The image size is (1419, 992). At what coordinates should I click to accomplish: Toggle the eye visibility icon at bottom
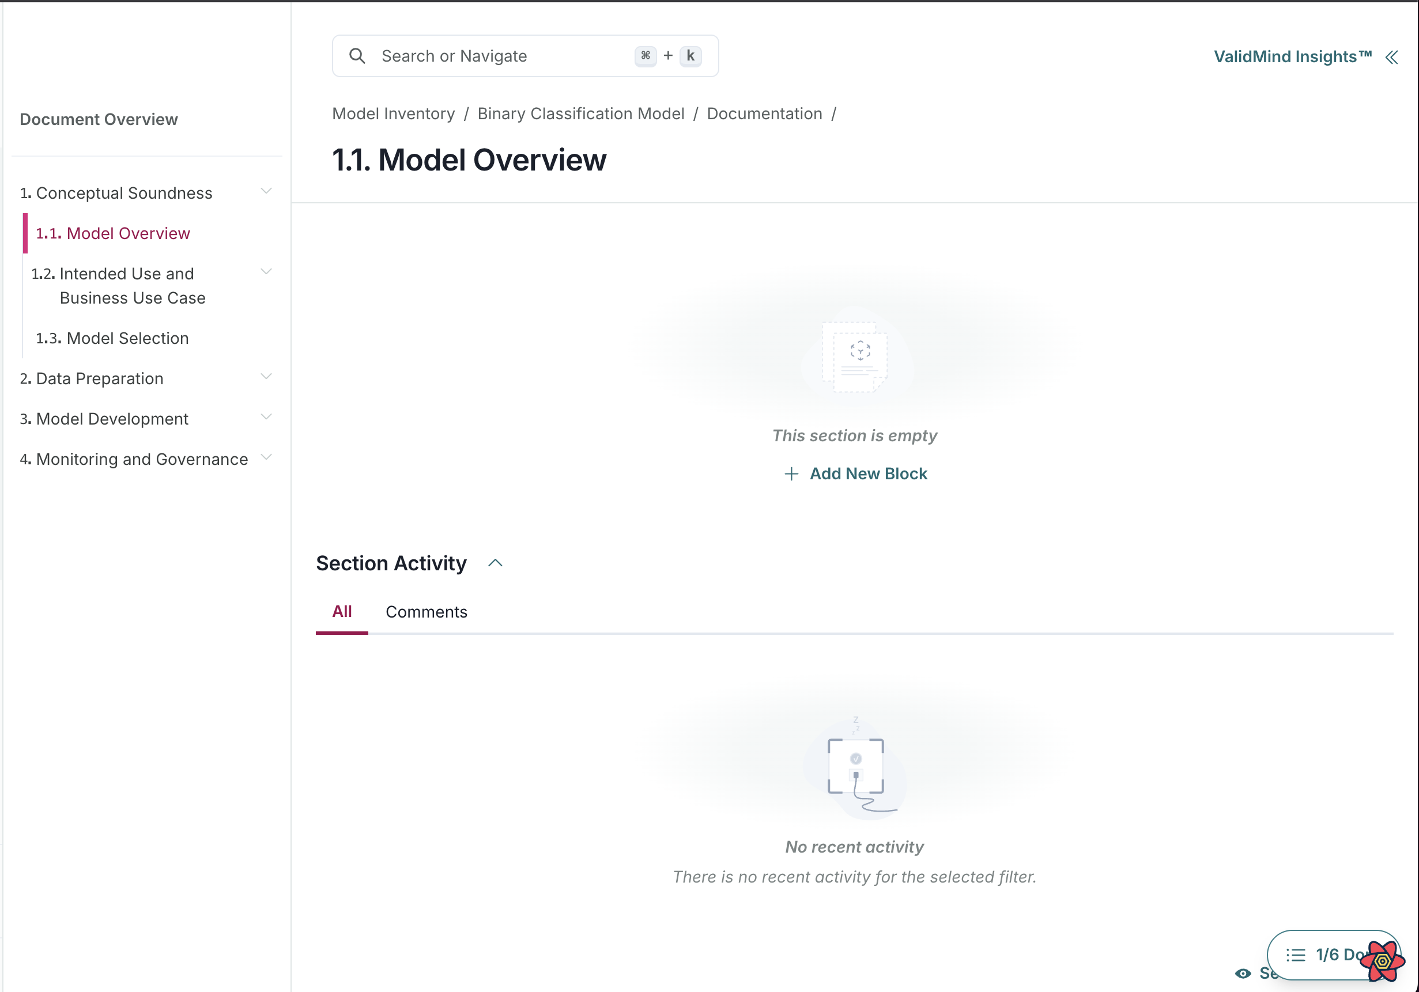[1243, 973]
